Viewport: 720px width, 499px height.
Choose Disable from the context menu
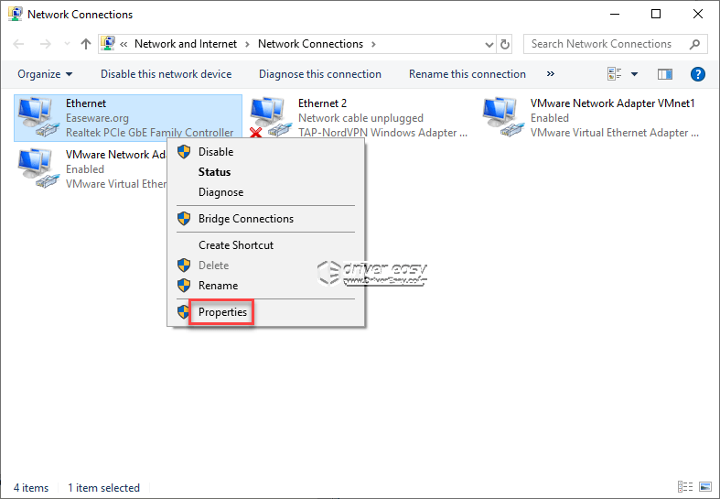coord(216,152)
